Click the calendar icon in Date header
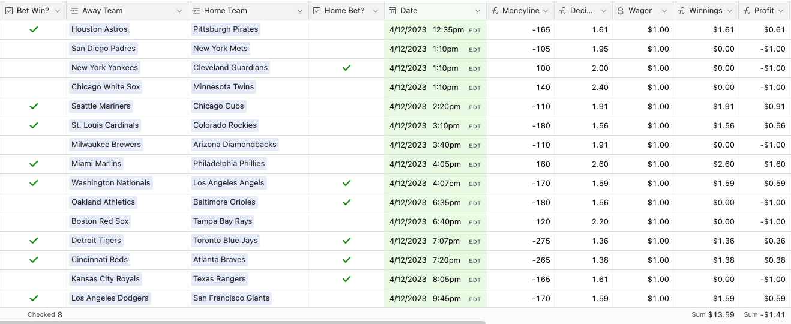Image resolution: width=791 pixels, height=324 pixels. pyautogui.click(x=392, y=11)
